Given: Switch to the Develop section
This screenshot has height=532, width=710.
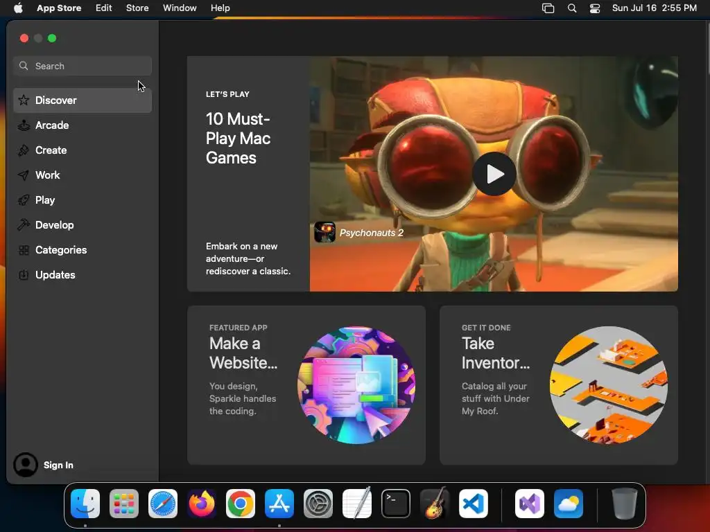Looking at the screenshot, I should [83, 224].
